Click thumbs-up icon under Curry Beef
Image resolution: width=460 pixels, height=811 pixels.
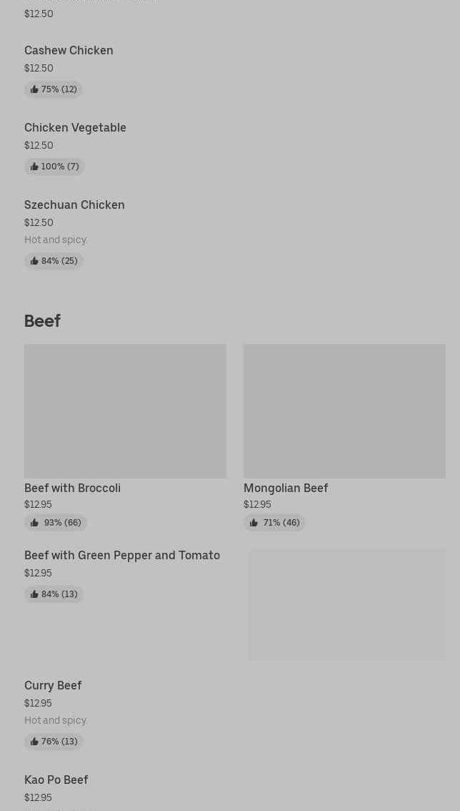tap(34, 742)
